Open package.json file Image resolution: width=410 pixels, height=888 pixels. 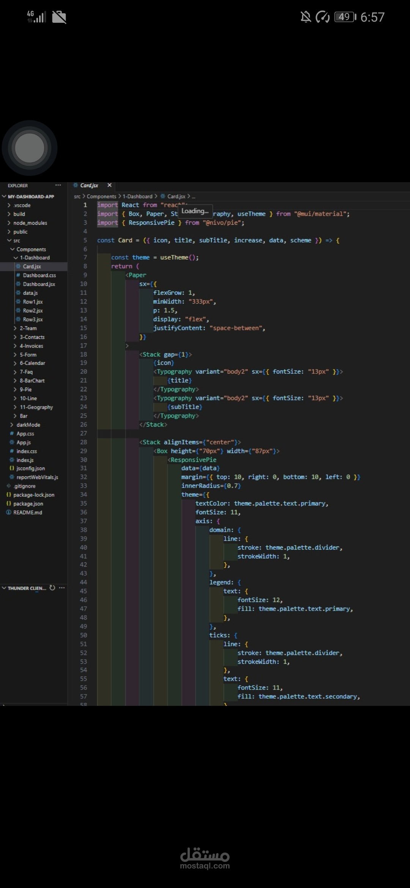pyautogui.click(x=28, y=504)
